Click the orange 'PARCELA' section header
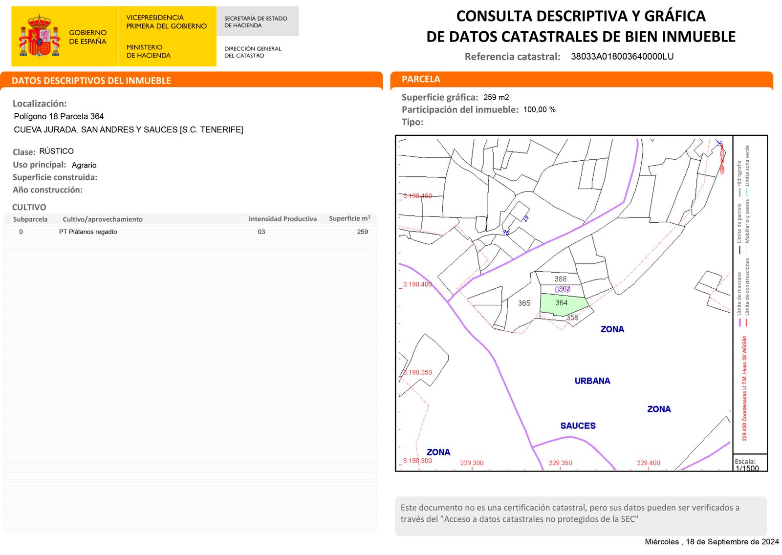782x555 pixels. [421, 79]
